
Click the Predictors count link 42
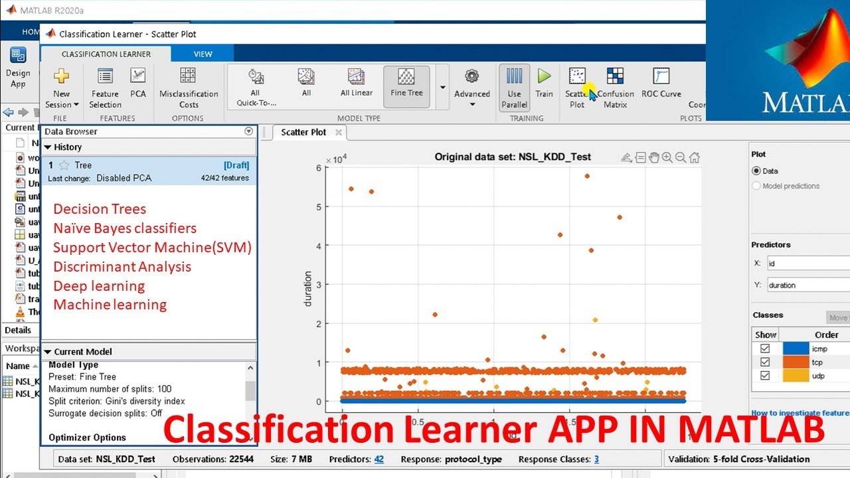pos(379,459)
